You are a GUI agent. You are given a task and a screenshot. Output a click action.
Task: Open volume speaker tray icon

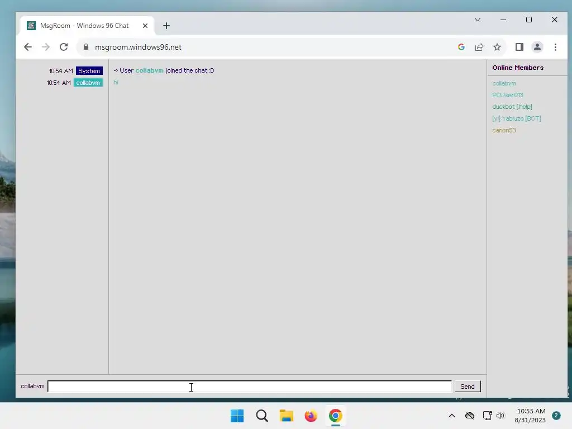[500, 416]
